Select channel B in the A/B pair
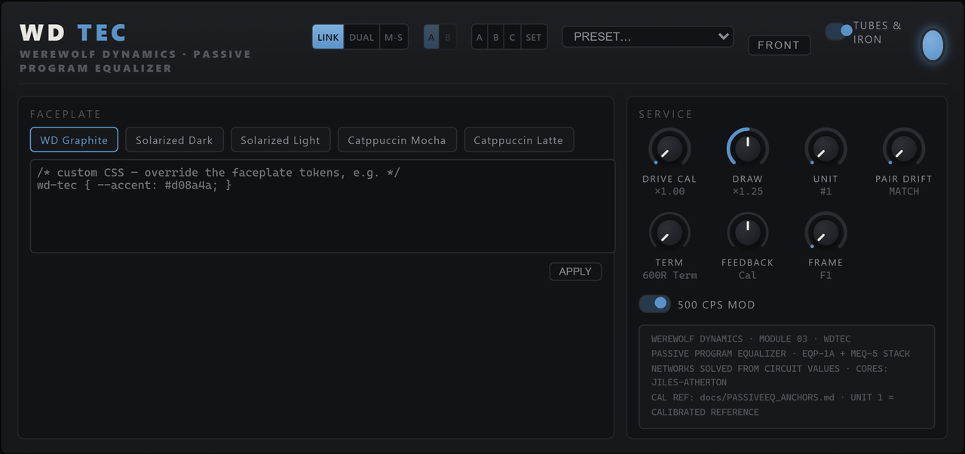This screenshot has width=965, height=454. pos(448,37)
